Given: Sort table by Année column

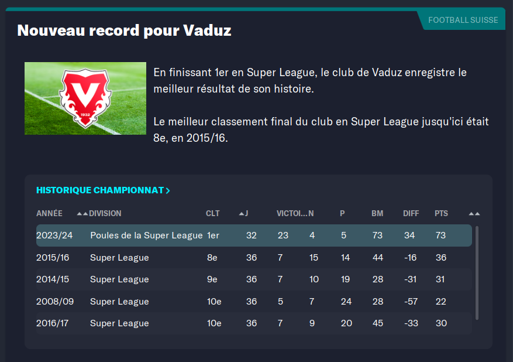Looking at the screenshot, I should (x=49, y=213).
